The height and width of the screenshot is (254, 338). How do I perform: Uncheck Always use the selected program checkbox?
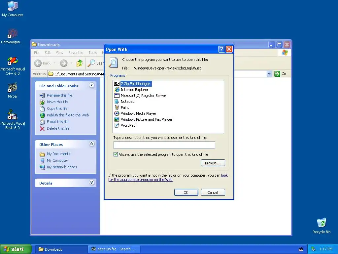pyautogui.click(x=116, y=154)
